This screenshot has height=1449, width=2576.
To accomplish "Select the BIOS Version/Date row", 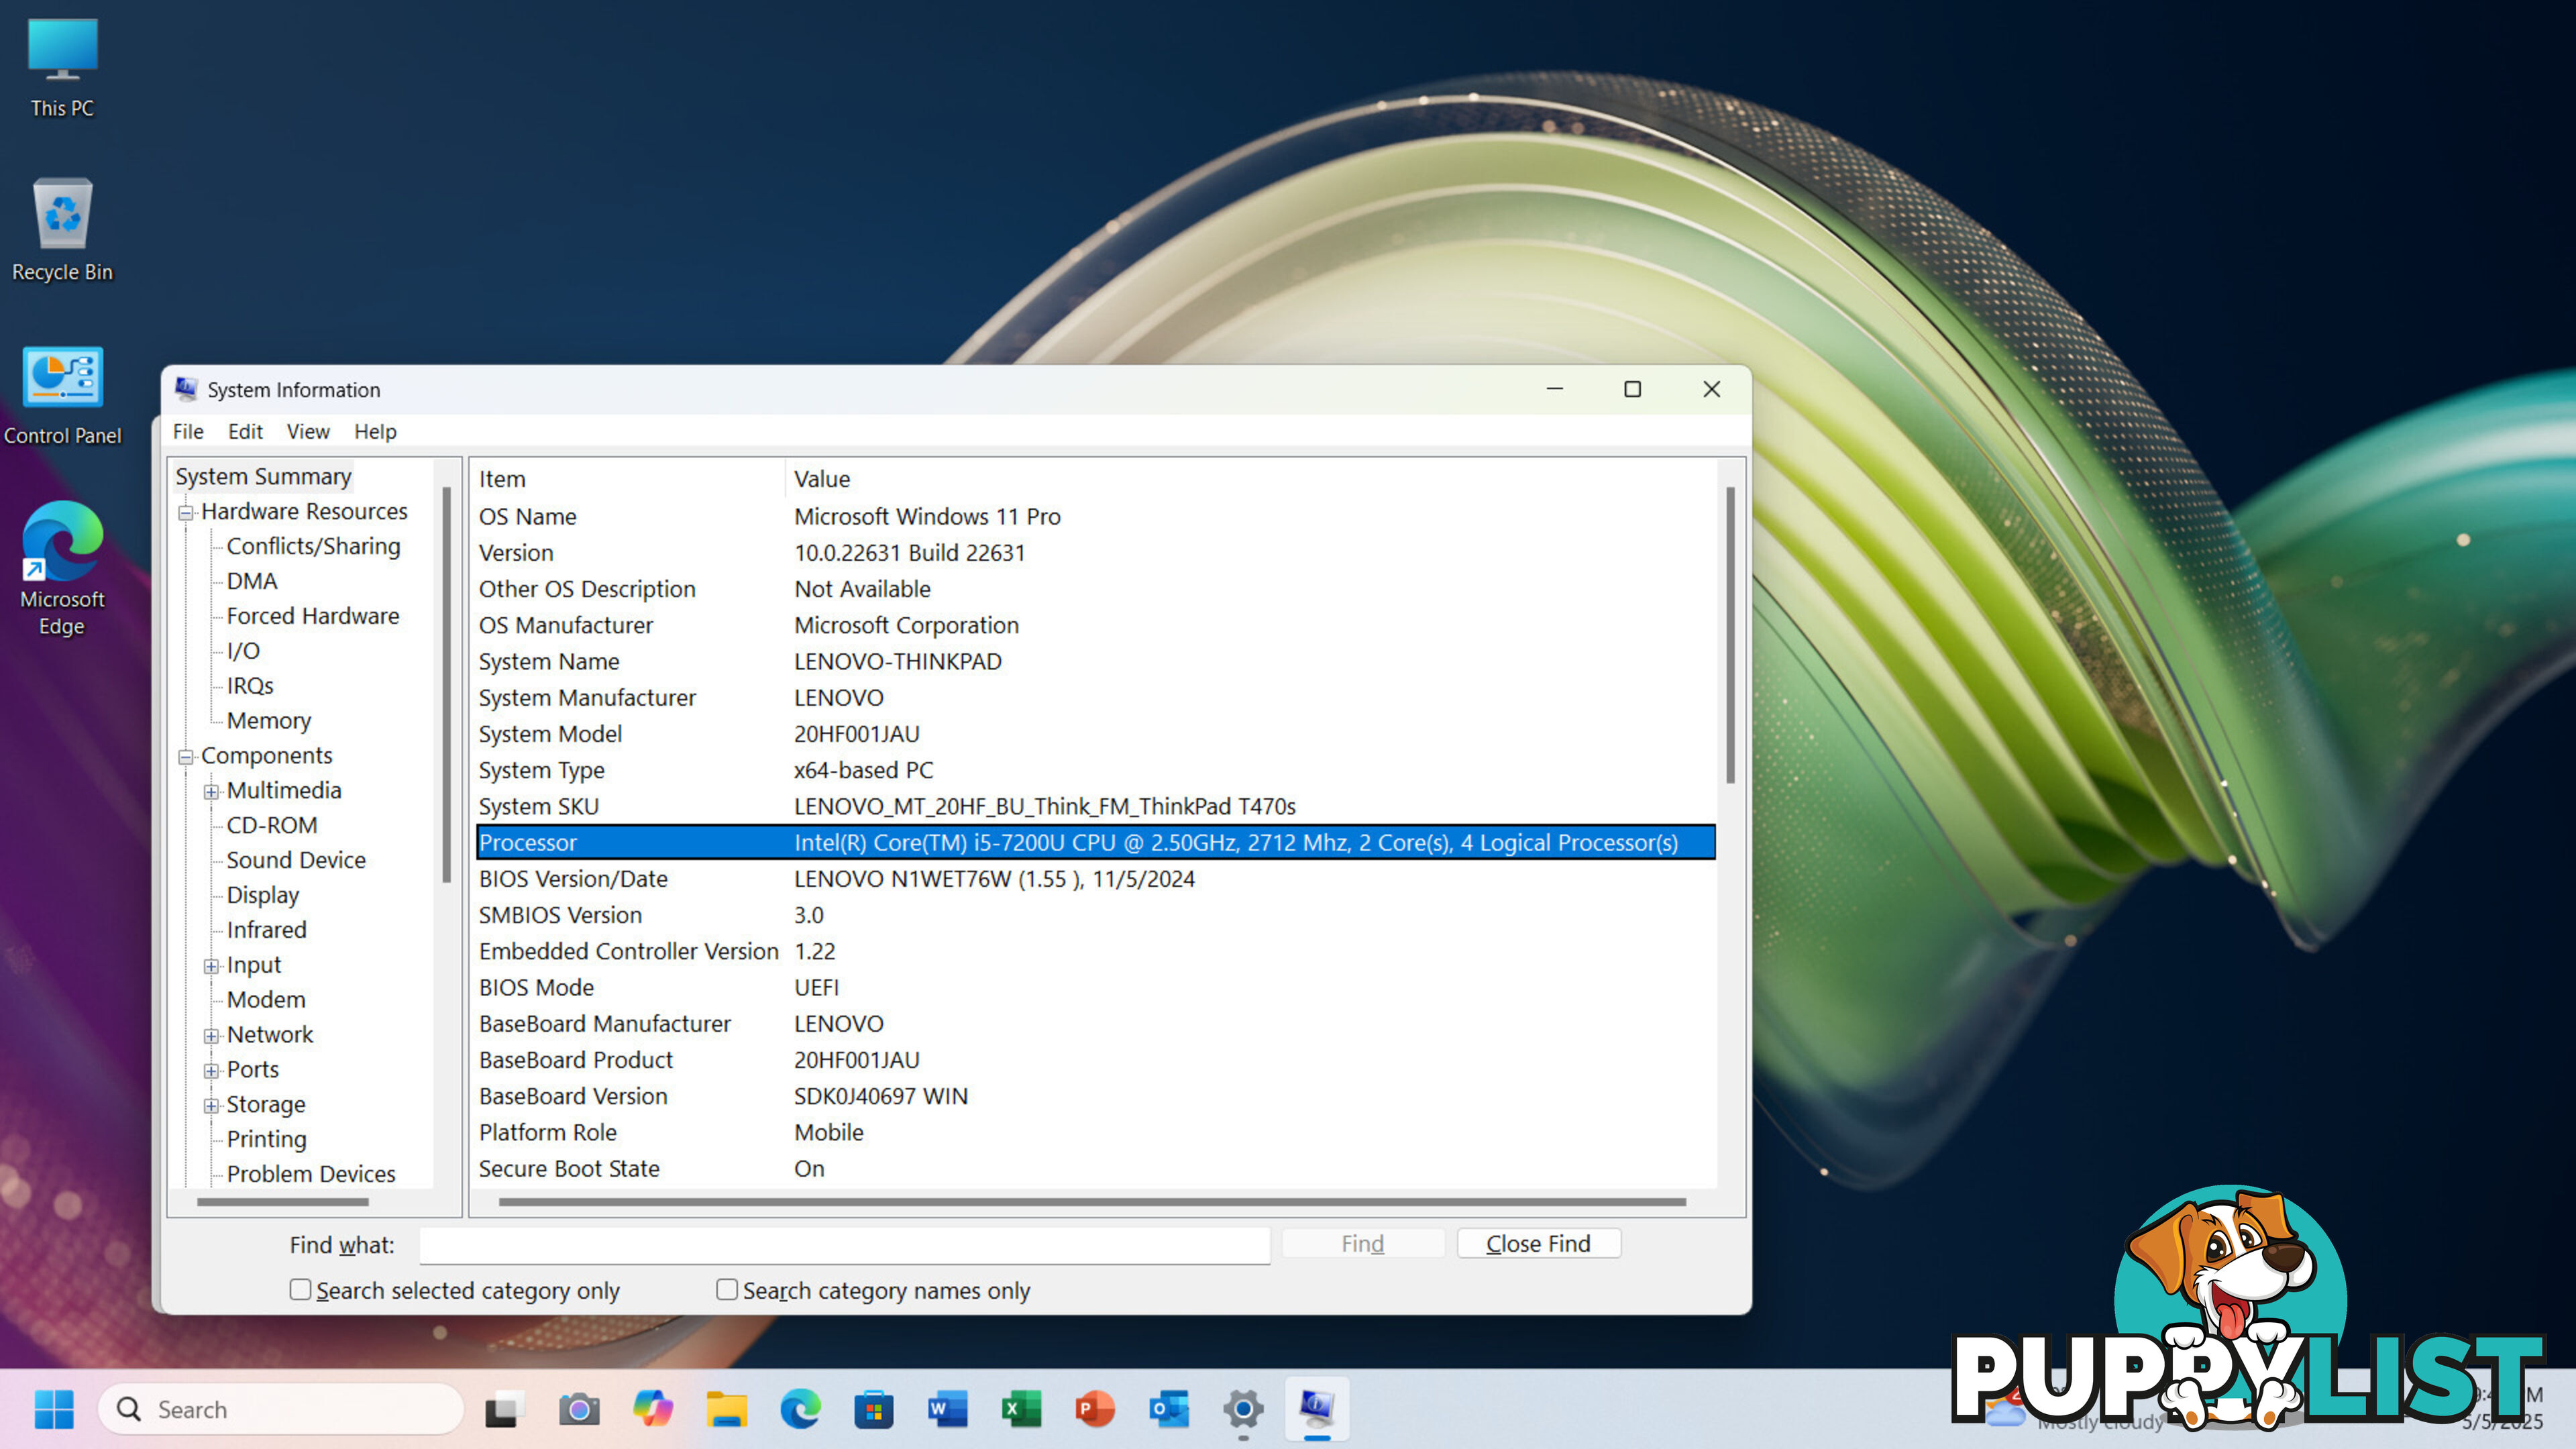I will 1096,879.
